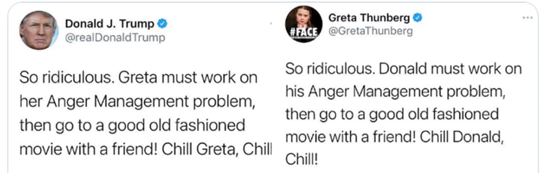Click 'then go to a good old fashioned' in Greta's tweet
The image size is (544, 173).
click(x=392, y=115)
